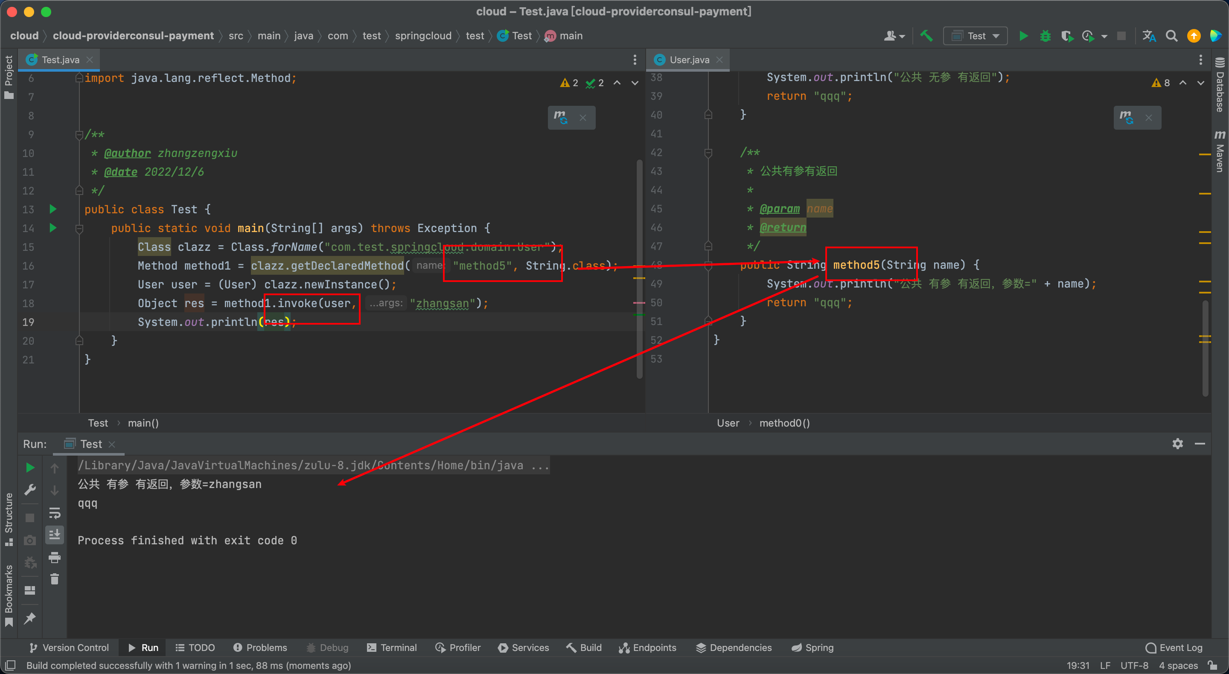
Task: Collapse the main method fold at line 14
Action: click(79, 229)
